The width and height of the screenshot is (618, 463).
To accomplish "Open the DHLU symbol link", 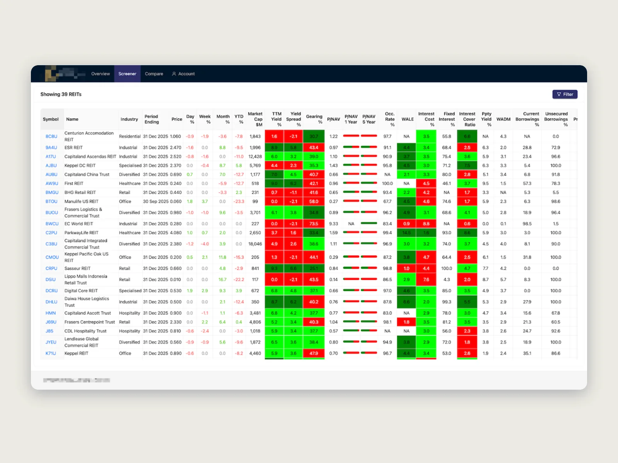I will (x=51, y=302).
